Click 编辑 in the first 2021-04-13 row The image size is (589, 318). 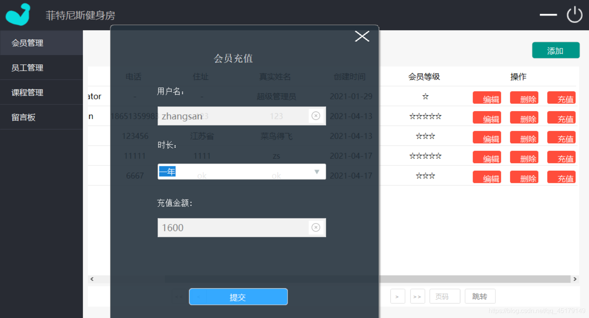pyautogui.click(x=487, y=118)
